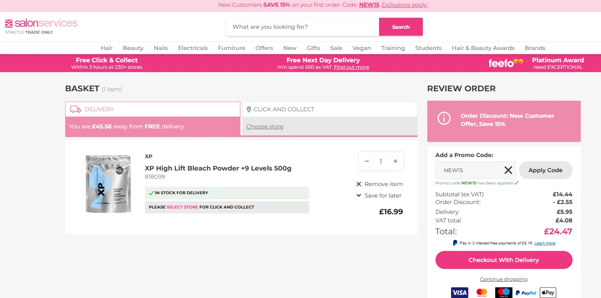Increase quantity with the plus button
The width and height of the screenshot is (601, 298).
[395, 161]
